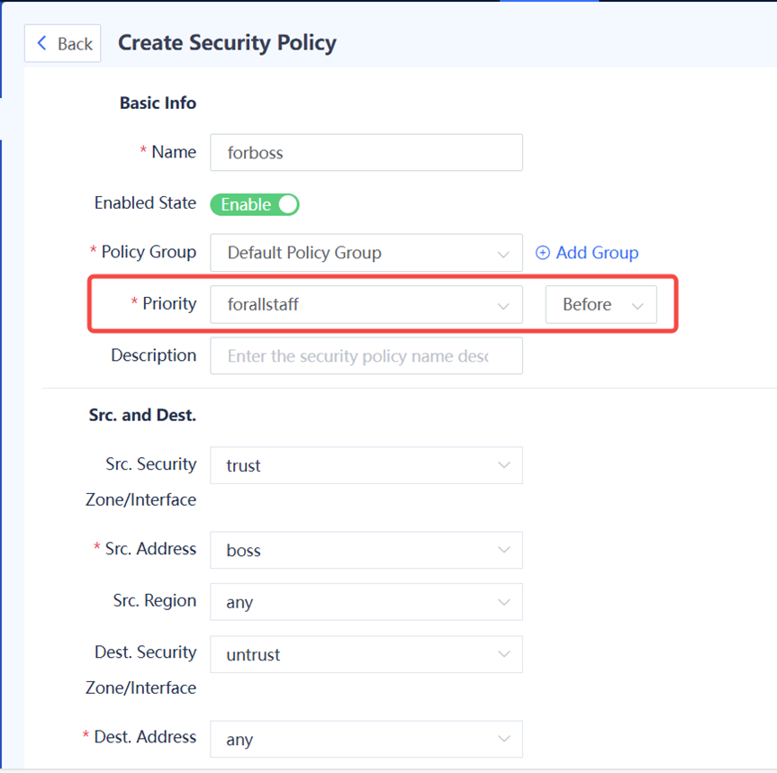Click the chevron arrow in Dest. Address field
777x773 pixels.
(x=503, y=740)
